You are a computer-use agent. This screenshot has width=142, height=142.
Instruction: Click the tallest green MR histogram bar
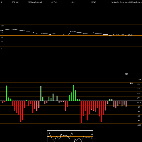click(x=73, y=93)
